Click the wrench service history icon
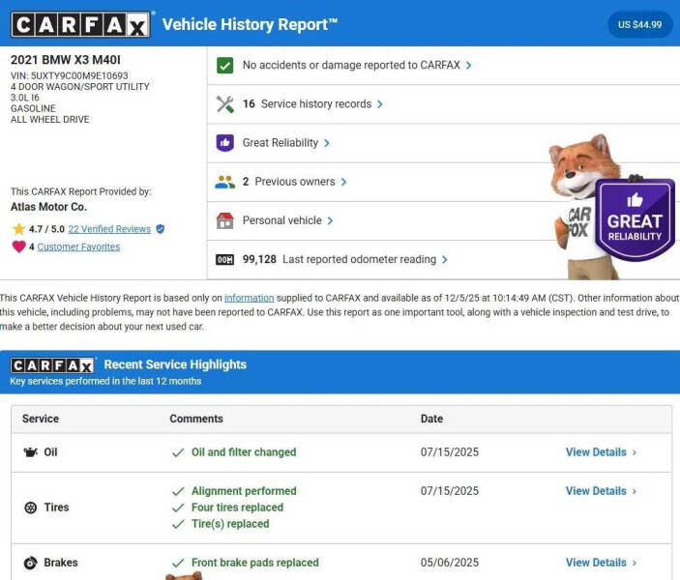This screenshot has height=580, width=680. (x=224, y=104)
